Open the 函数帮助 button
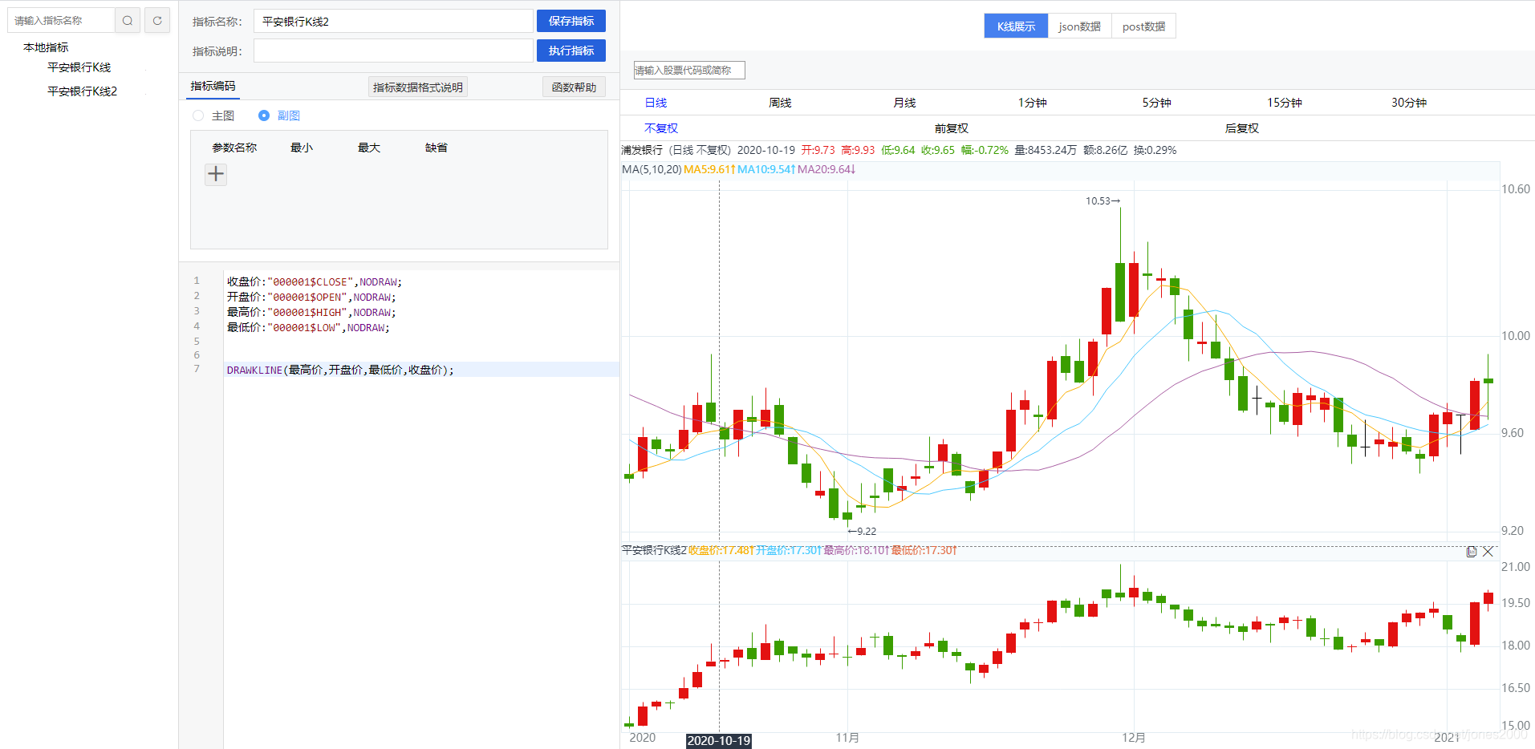 pyautogui.click(x=574, y=87)
